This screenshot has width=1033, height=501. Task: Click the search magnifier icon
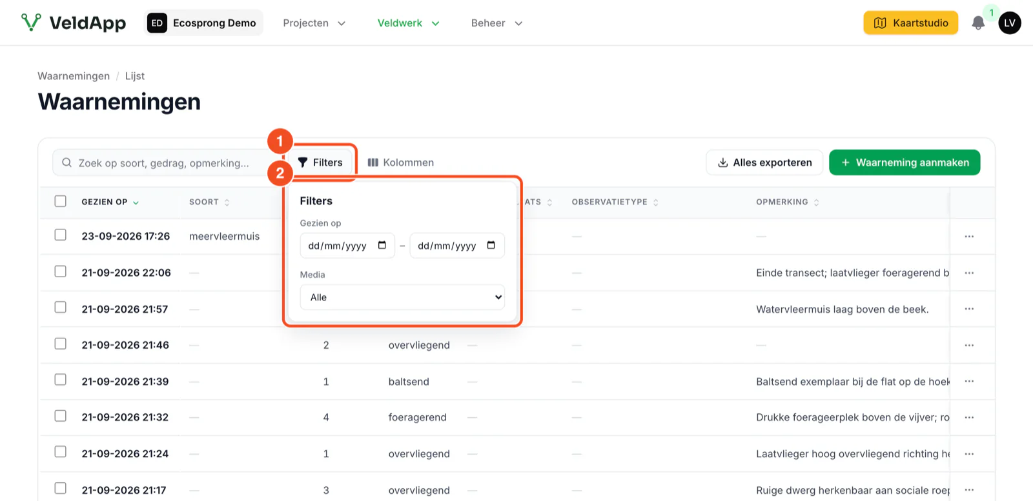pos(66,162)
